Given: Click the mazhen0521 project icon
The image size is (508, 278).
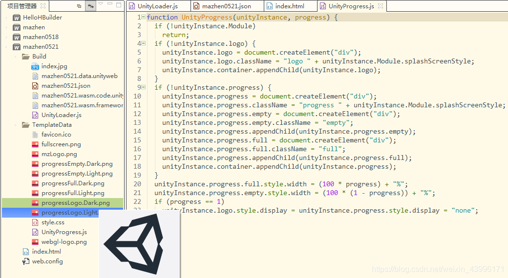Looking at the screenshot, I should tap(17, 47).
